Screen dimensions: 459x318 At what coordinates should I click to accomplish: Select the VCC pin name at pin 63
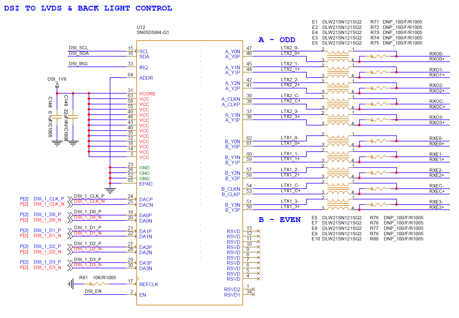point(144,99)
